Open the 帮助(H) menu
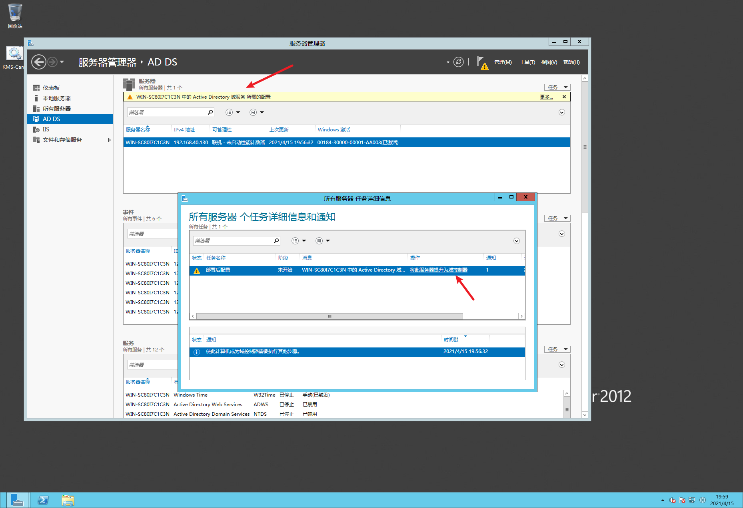743x508 pixels. pos(571,62)
